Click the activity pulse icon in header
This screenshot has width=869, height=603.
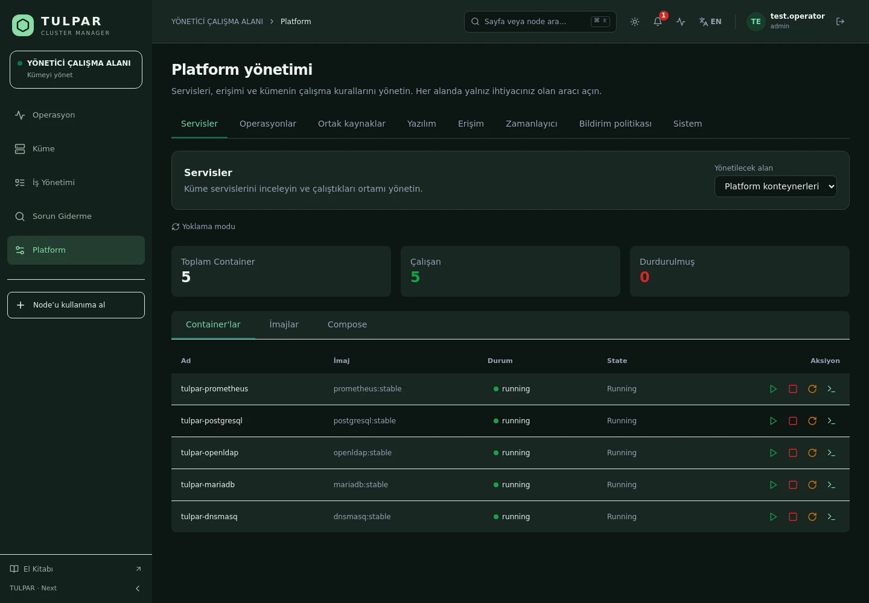[x=681, y=22]
